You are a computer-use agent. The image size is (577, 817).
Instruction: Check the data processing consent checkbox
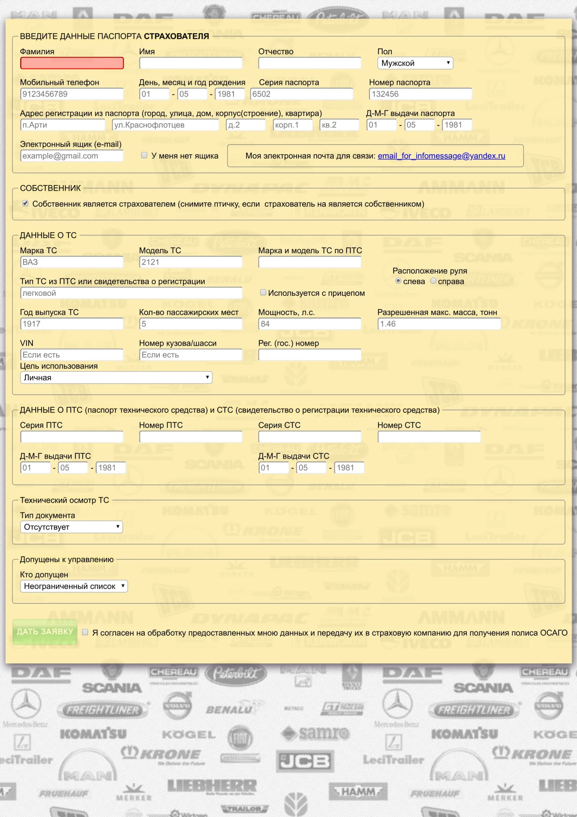click(85, 632)
